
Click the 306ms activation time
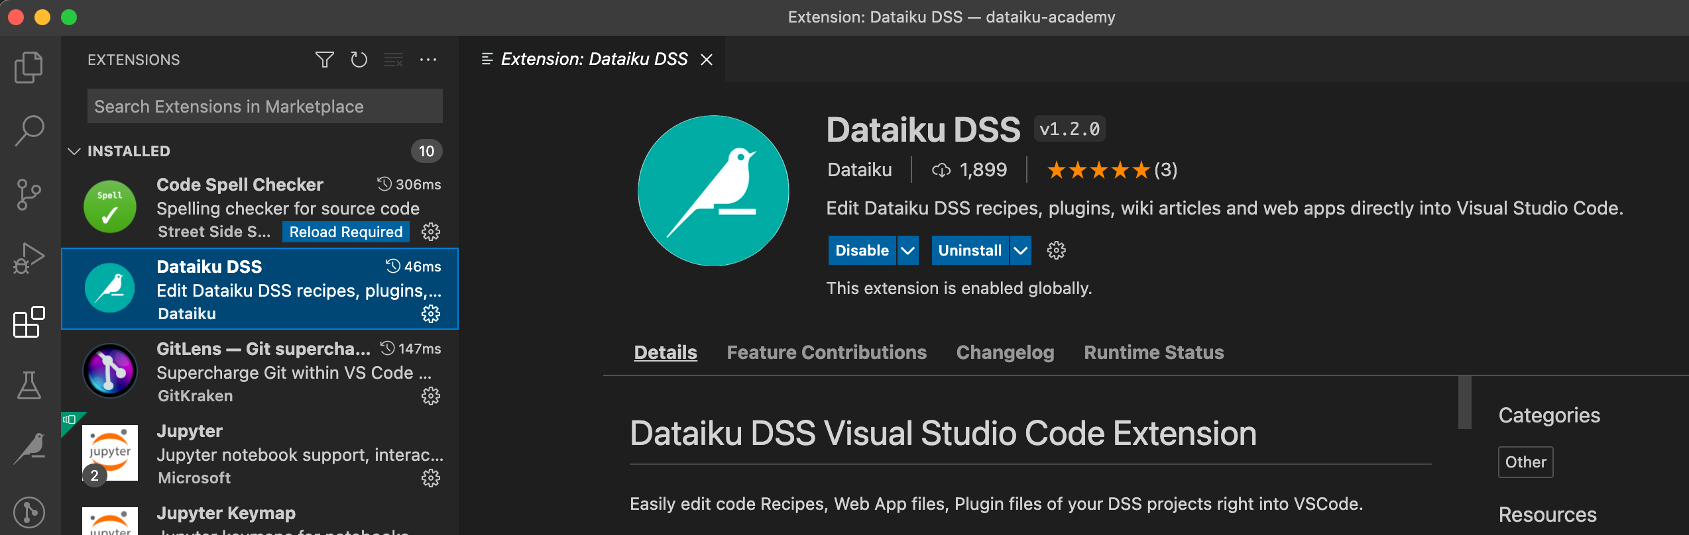click(409, 184)
